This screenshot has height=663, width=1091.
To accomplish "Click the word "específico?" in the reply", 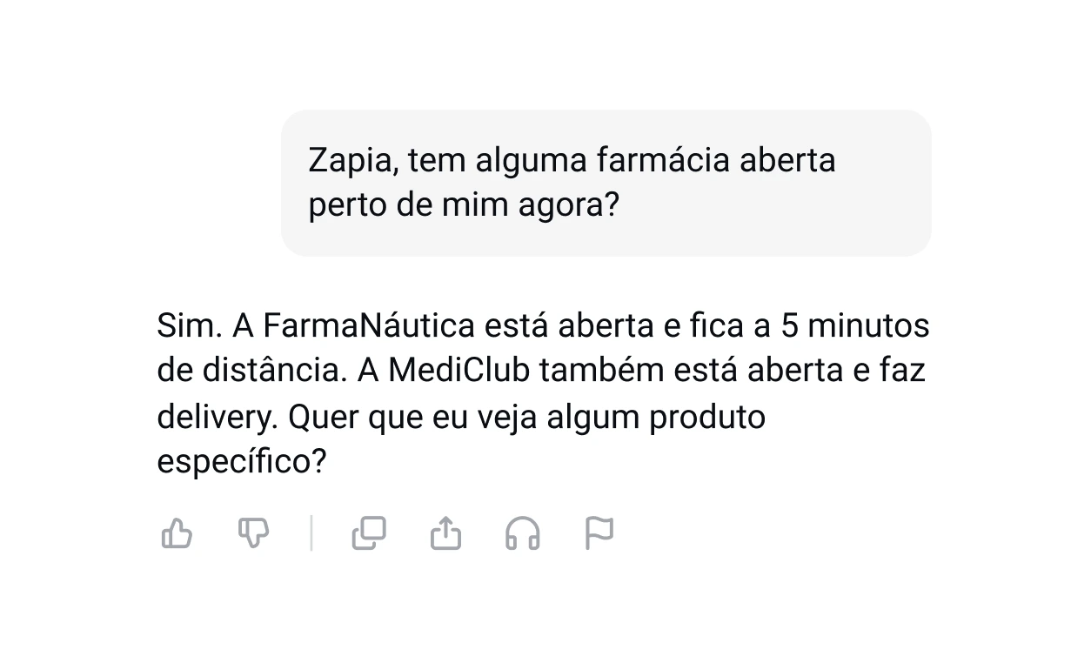I will 241,462.
